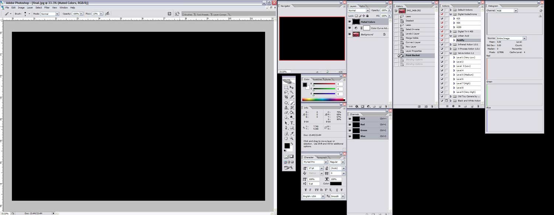Viewport: 554px width, 215px height.
Task: Open the Histogram Channel dropdown
Action: point(507,11)
